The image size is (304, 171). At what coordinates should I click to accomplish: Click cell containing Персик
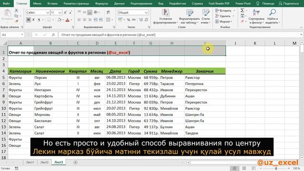tap(50, 77)
